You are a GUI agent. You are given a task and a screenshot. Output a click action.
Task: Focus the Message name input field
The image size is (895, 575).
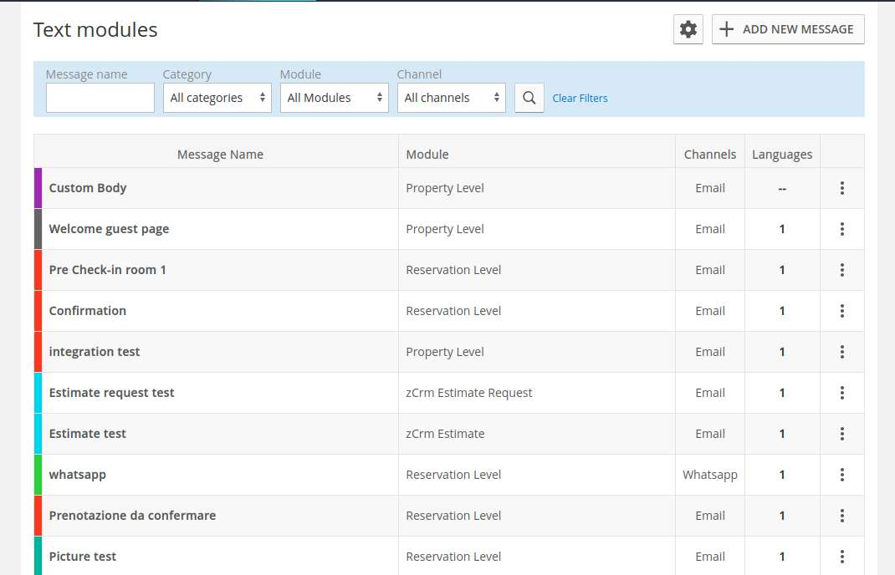click(100, 98)
